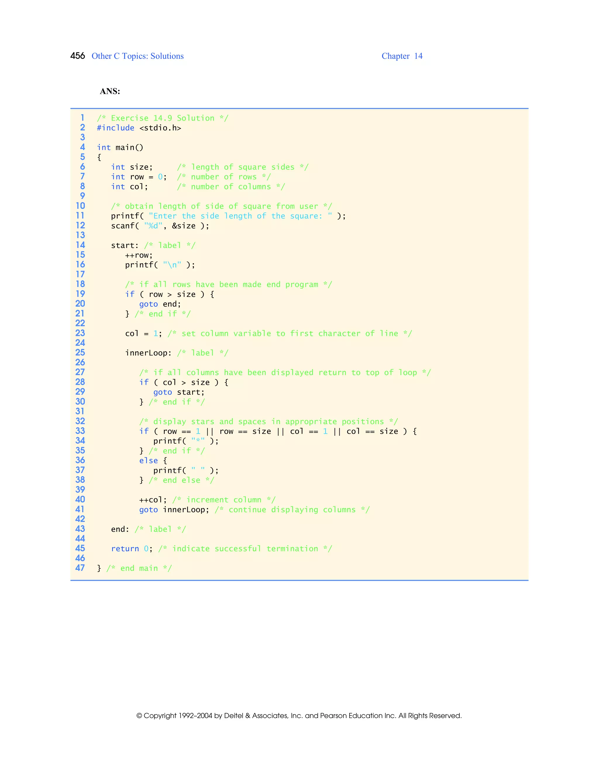Click the copyright notice by Deitel & Associates
This screenshot has width=599, height=775.
299,716
